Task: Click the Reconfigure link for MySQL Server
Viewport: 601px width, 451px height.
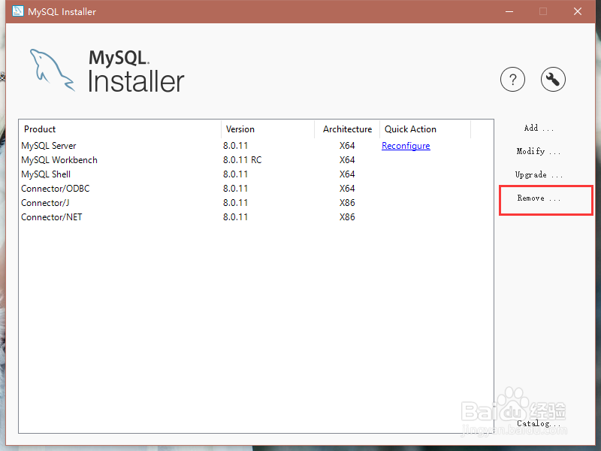Action: 406,145
